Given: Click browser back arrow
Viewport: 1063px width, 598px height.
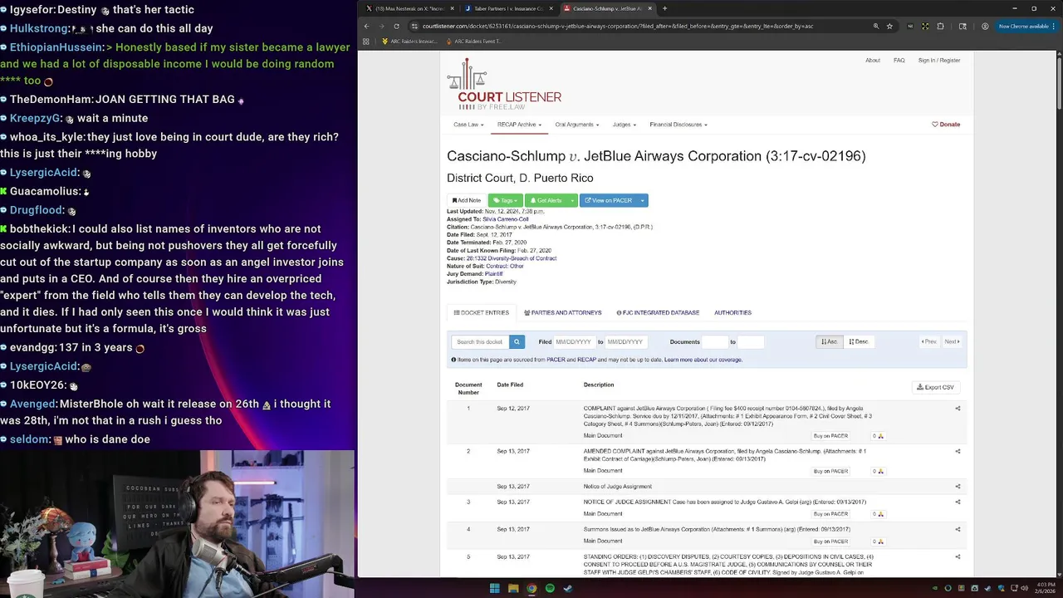Looking at the screenshot, I should [x=366, y=26].
